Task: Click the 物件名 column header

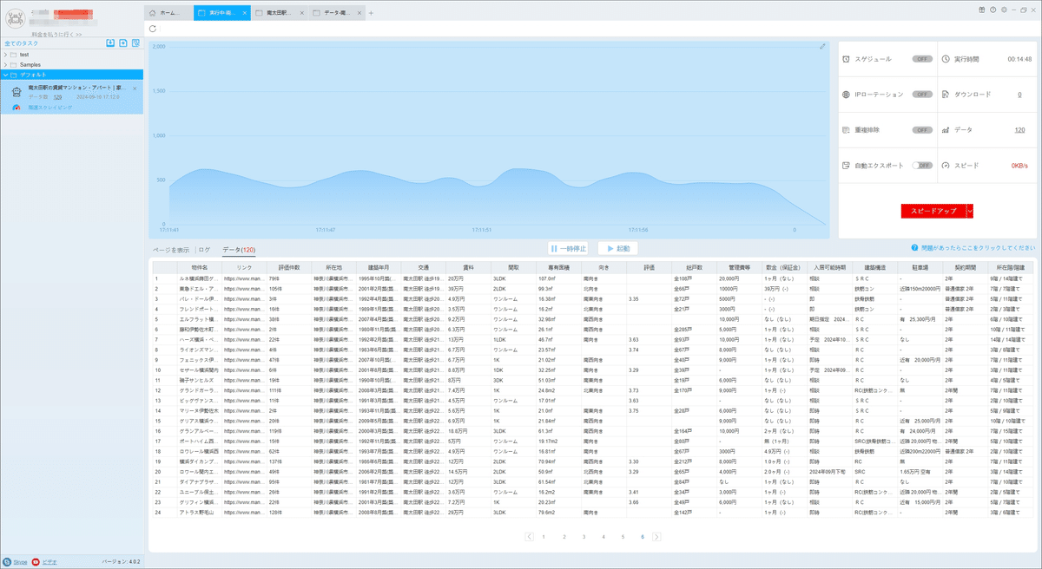Action: tap(201, 268)
